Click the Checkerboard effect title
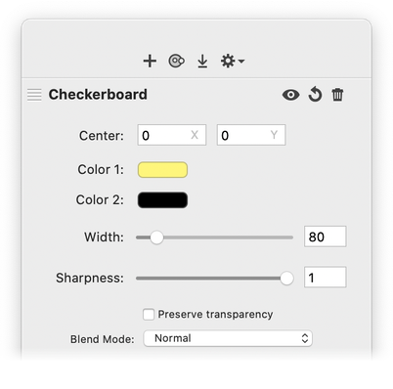The width and height of the screenshot is (393, 389). [x=98, y=95]
